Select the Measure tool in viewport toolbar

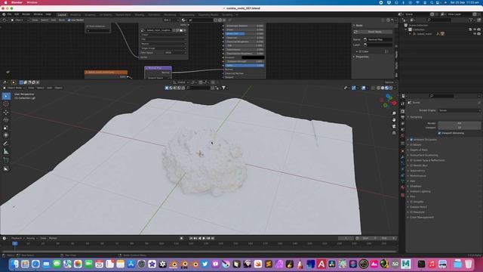tap(6, 151)
